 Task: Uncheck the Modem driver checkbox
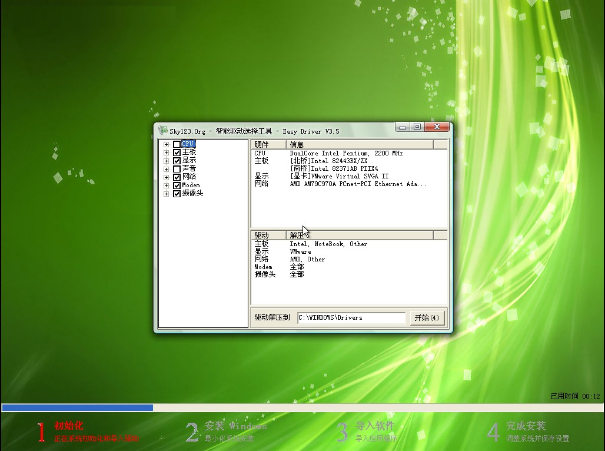pyautogui.click(x=177, y=185)
